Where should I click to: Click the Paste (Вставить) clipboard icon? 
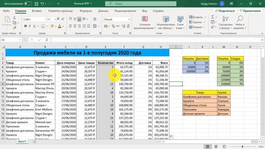(7, 19)
